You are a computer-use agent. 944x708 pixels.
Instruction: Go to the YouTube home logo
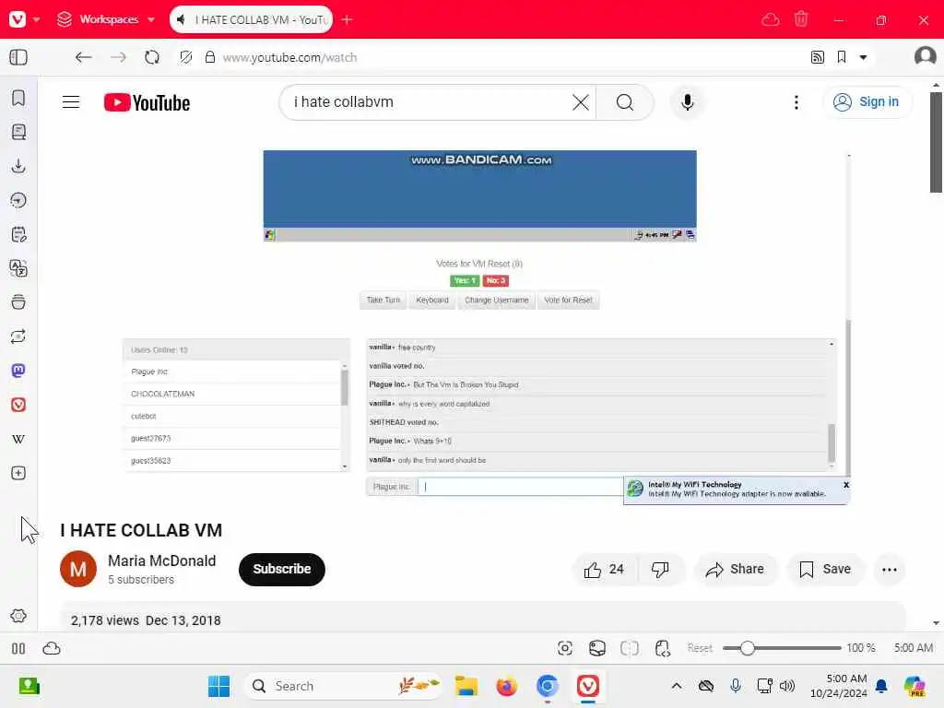[x=147, y=103]
